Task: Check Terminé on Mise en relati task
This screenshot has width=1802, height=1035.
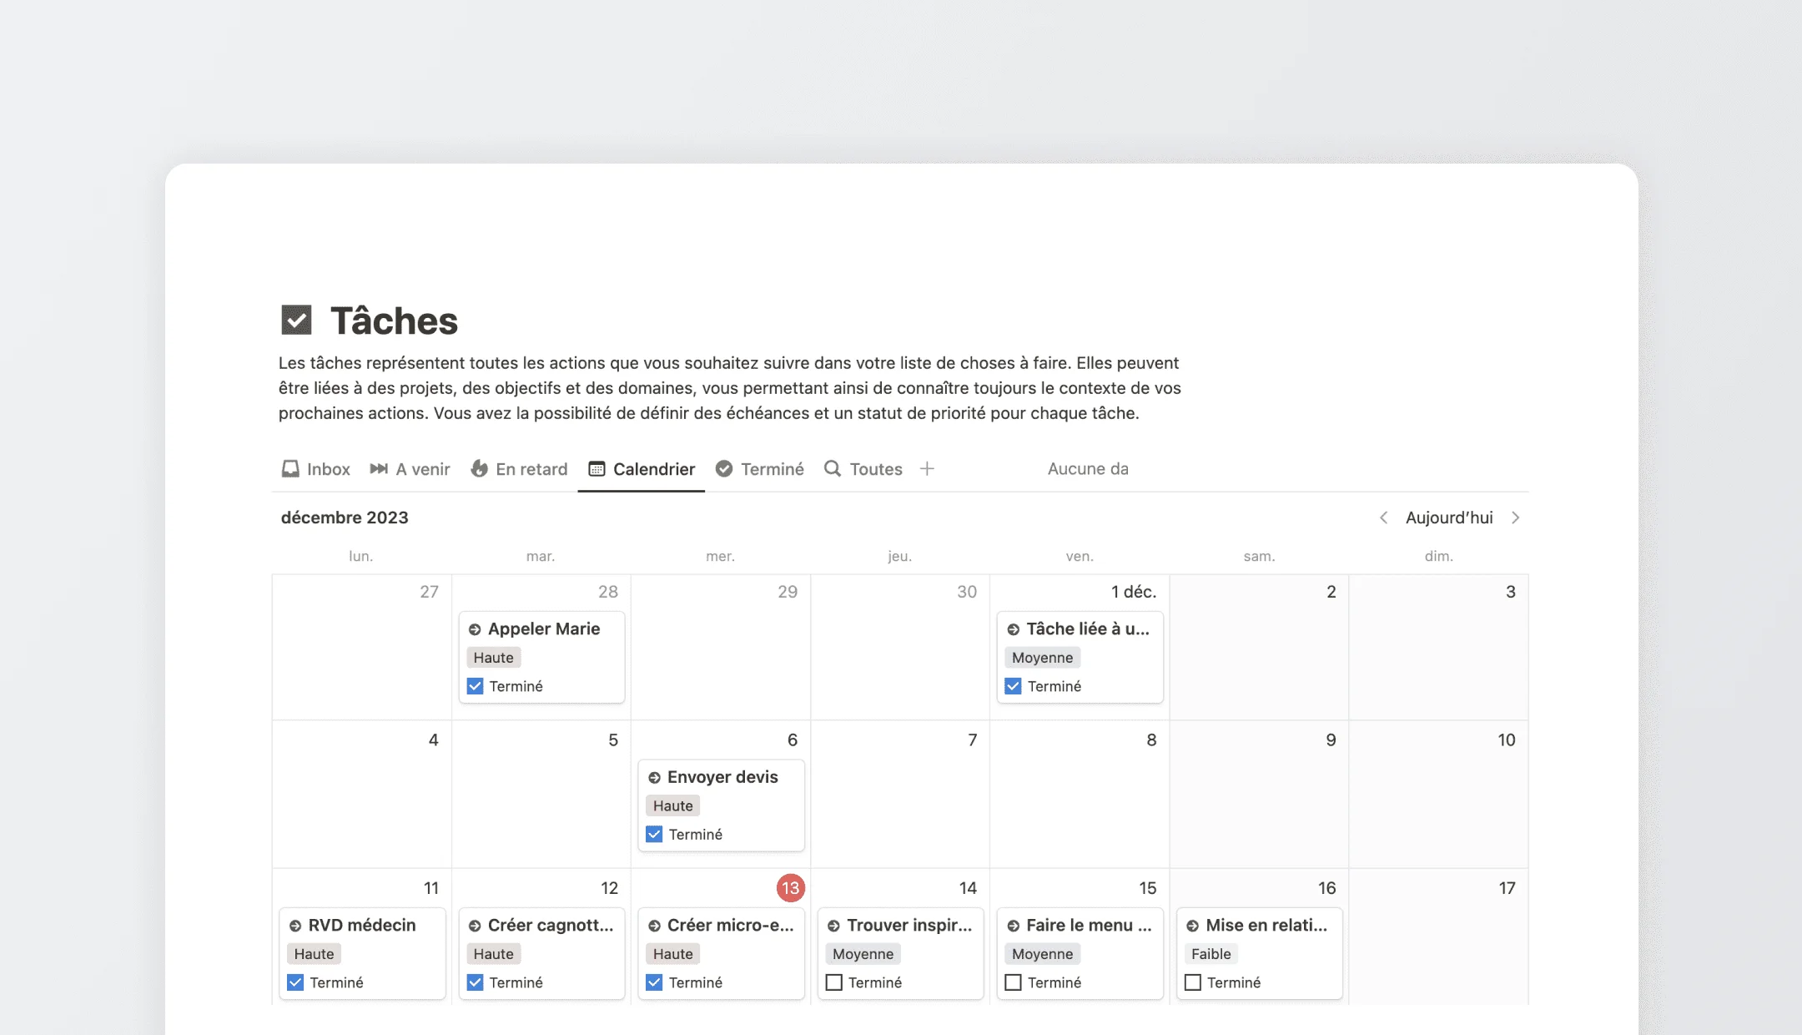Action: (x=1192, y=982)
